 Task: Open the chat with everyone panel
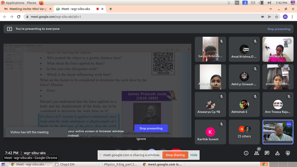coord(267,153)
